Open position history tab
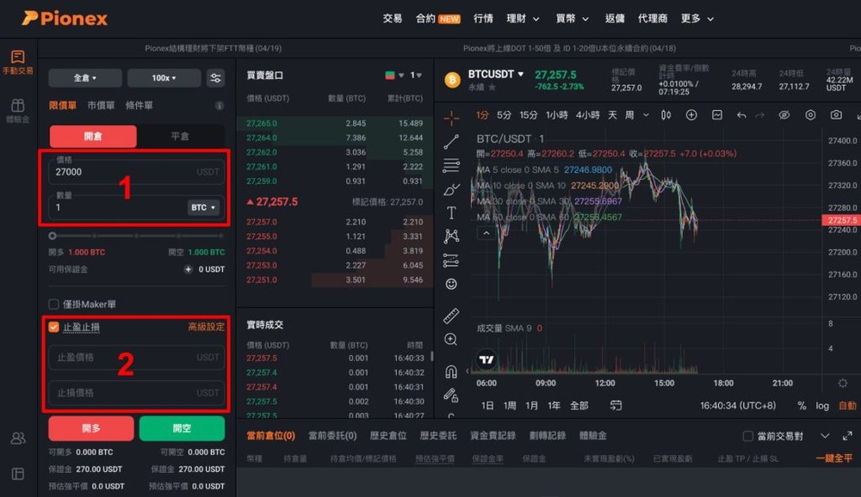 click(387, 436)
